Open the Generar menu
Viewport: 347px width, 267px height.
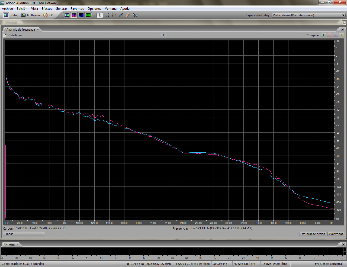(61, 9)
